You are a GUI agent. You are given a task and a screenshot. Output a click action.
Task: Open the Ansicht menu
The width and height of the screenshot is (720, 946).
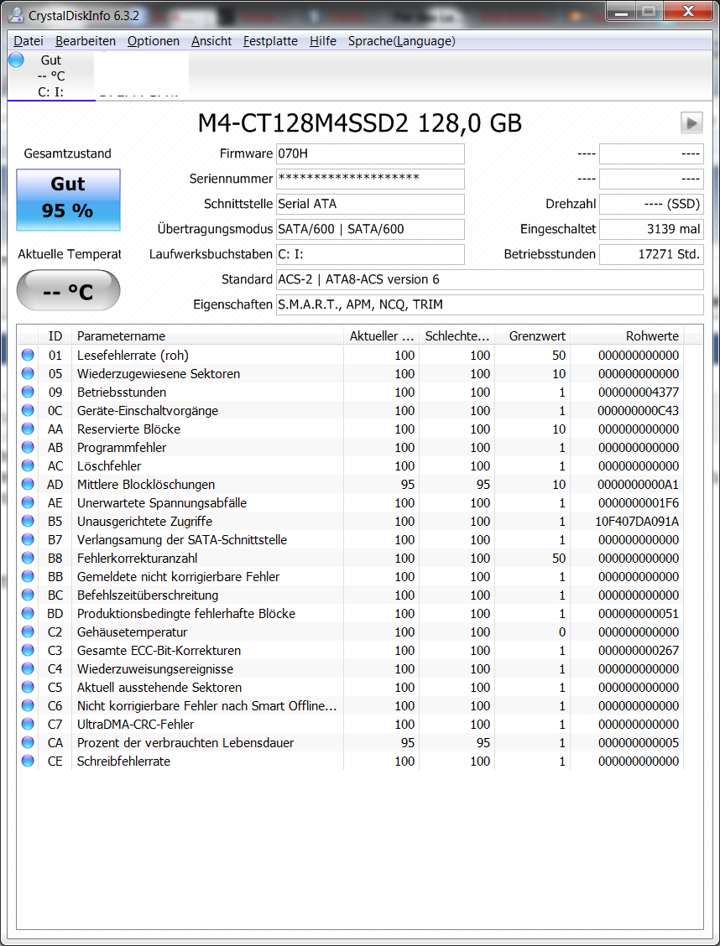[211, 41]
